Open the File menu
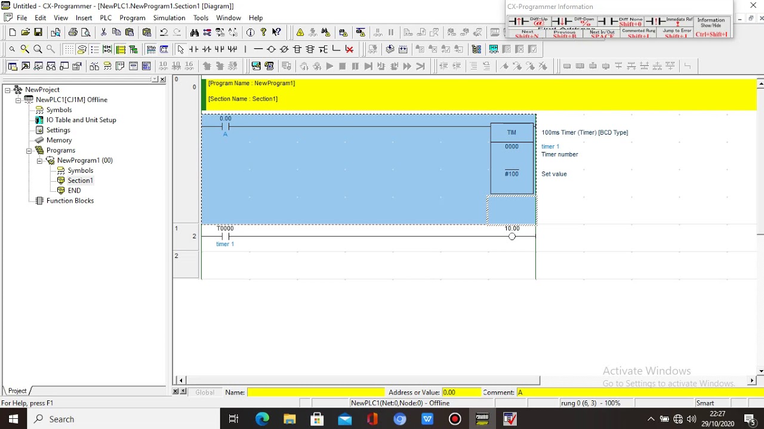This screenshot has height=429, width=764. coord(21,18)
